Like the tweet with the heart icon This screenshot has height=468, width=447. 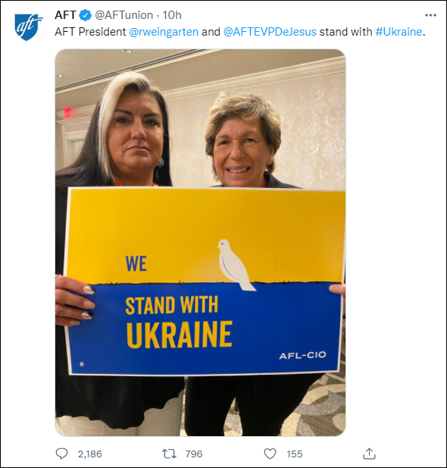(270, 454)
